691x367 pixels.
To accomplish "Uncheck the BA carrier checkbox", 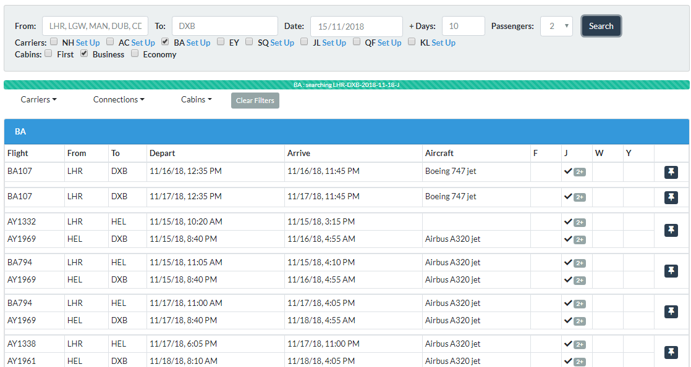I will click(x=165, y=42).
